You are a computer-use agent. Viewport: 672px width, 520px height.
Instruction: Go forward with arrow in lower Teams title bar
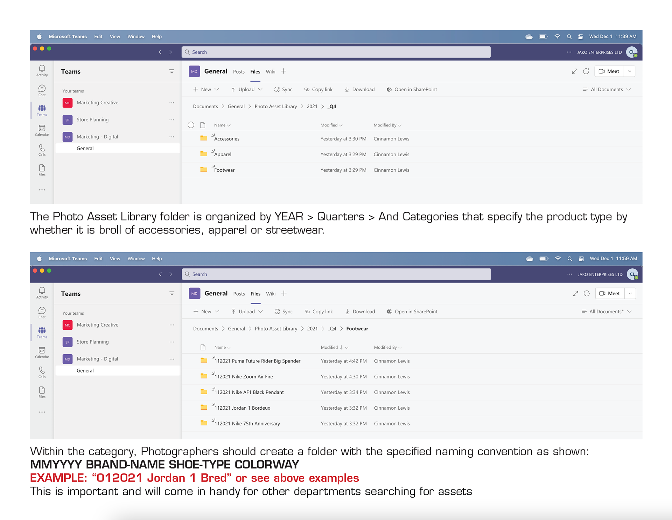click(171, 274)
